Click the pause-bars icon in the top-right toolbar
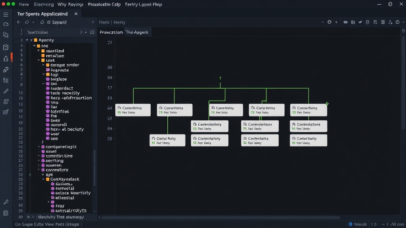 click(x=353, y=22)
